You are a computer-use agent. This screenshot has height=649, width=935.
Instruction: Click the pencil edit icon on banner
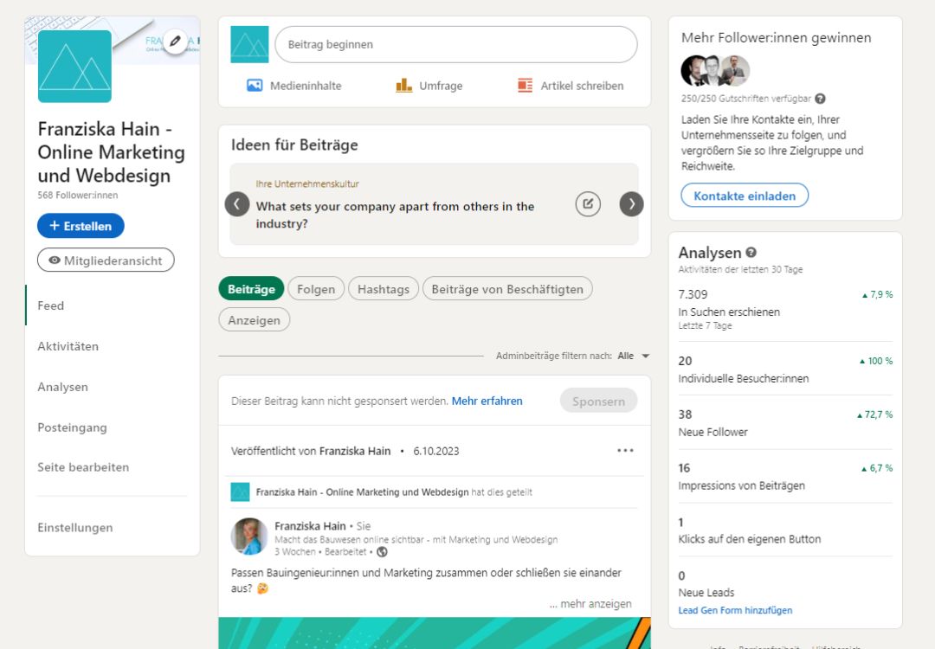pos(175,42)
